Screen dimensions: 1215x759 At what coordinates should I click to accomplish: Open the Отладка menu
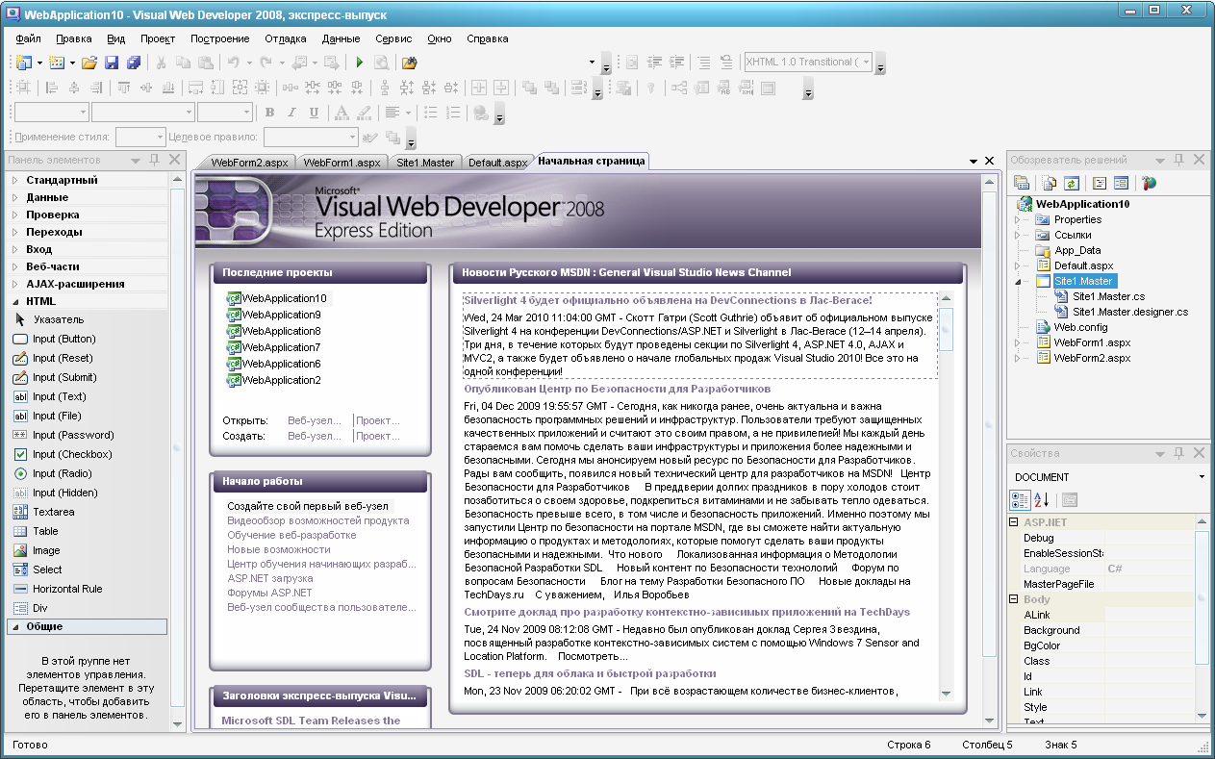(x=286, y=38)
